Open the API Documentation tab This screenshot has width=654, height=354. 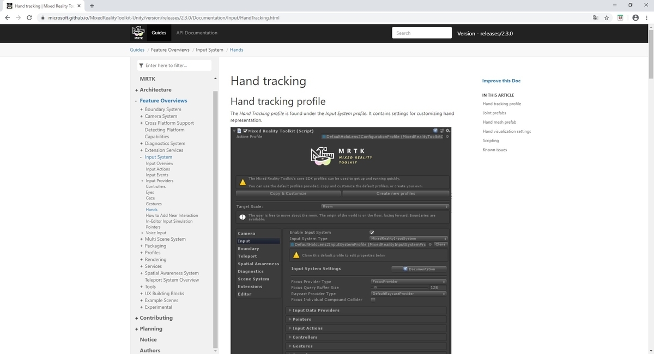pos(197,33)
